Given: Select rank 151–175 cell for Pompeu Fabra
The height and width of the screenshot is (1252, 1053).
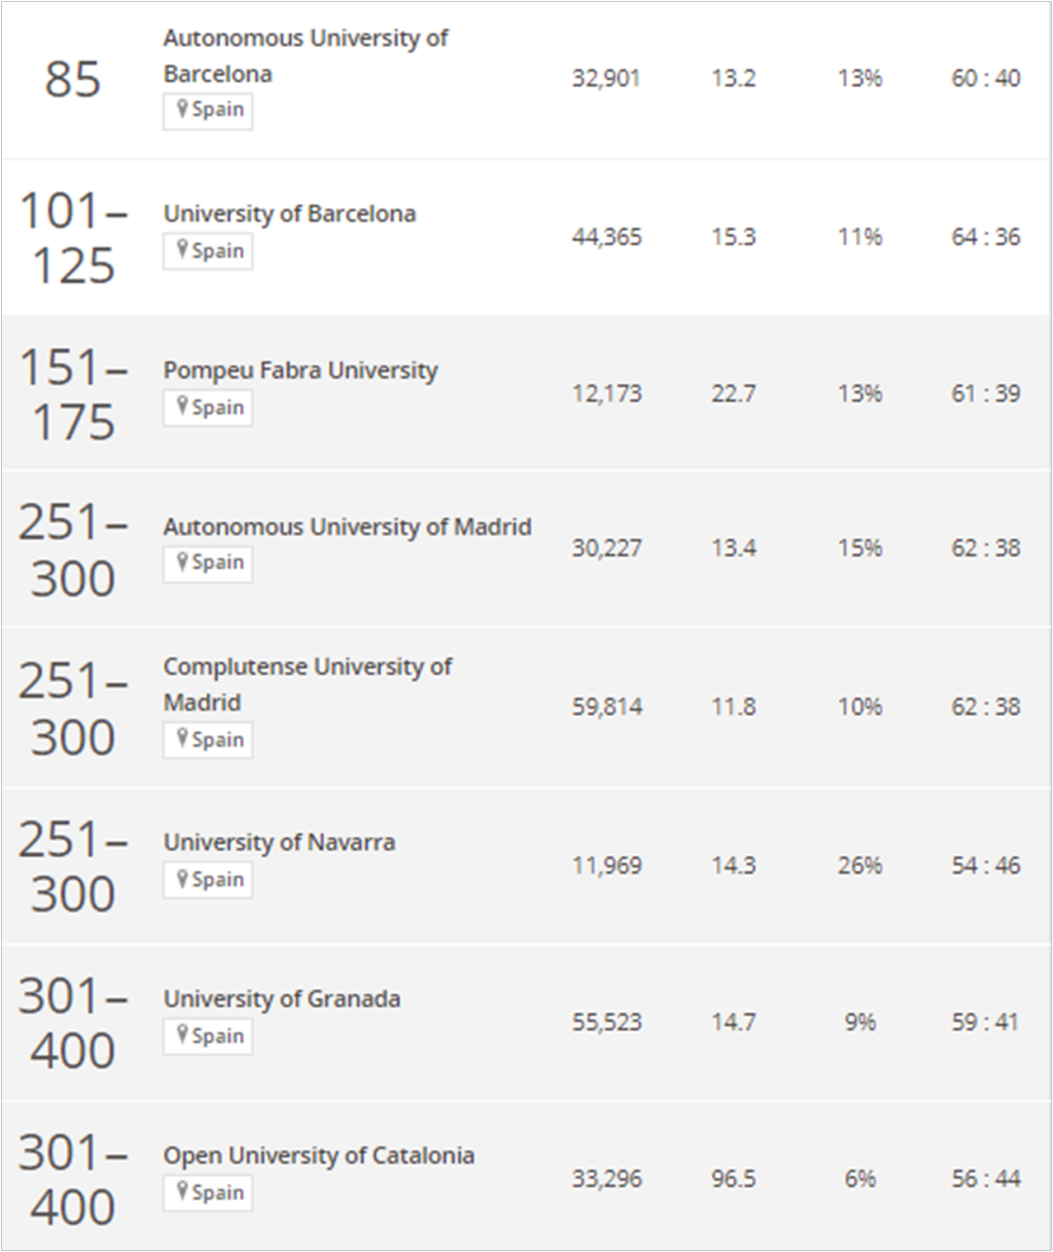Looking at the screenshot, I should coord(73,395).
